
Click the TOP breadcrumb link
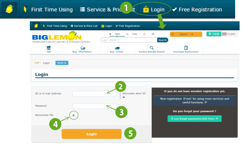pyautogui.click(x=37, y=63)
